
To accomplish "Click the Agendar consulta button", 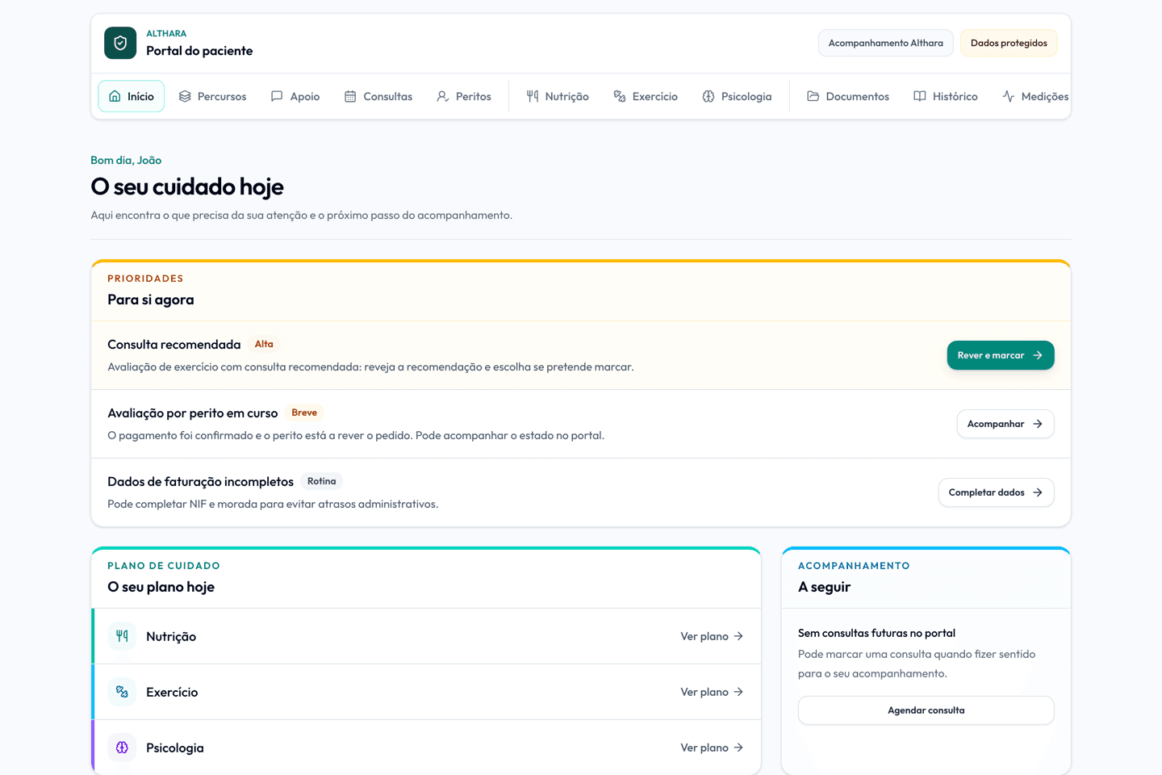I will pyautogui.click(x=926, y=710).
